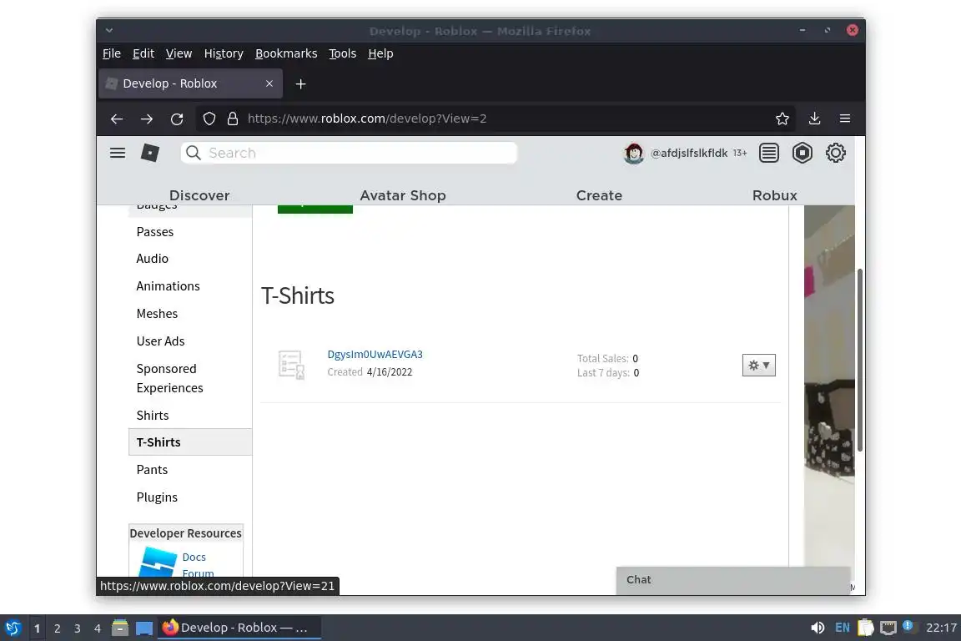Image resolution: width=961 pixels, height=641 pixels.
Task: Reload the page with refresh icon
Action: click(177, 119)
